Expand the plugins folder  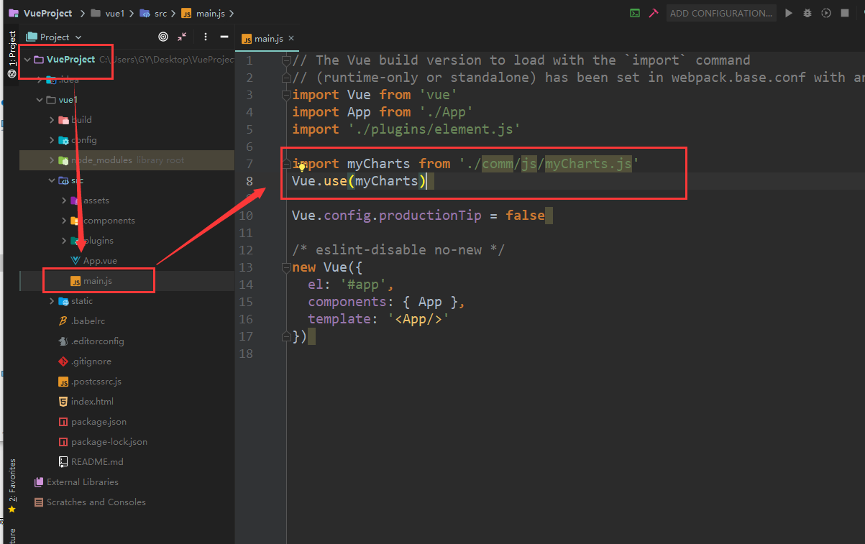[x=64, y=241]
